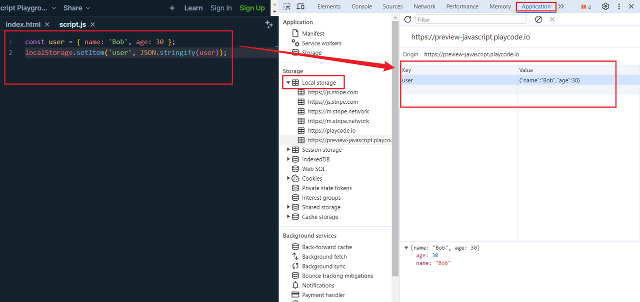Switch to the Sources tab

pyautogui.click(x=393, y=6)
